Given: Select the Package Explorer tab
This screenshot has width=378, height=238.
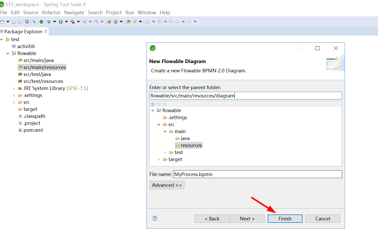Looking at the screenshot, I should coord(23,32).
